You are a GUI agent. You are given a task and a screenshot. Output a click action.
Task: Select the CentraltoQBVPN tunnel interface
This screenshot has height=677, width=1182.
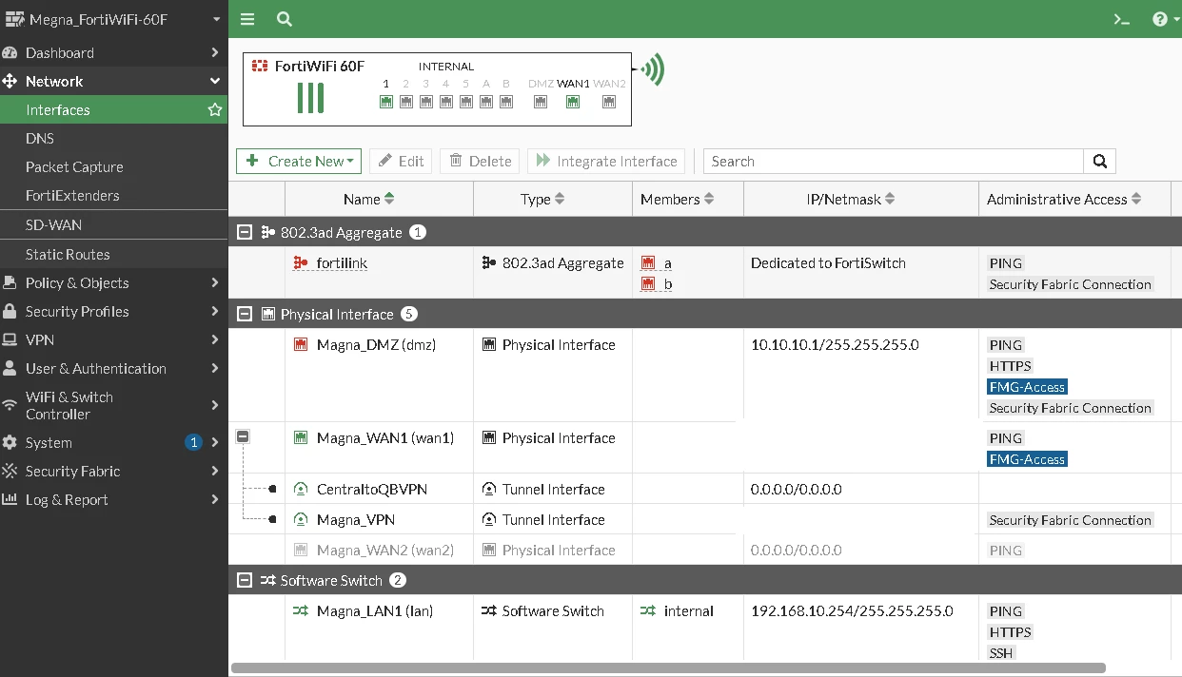point(372,490)
